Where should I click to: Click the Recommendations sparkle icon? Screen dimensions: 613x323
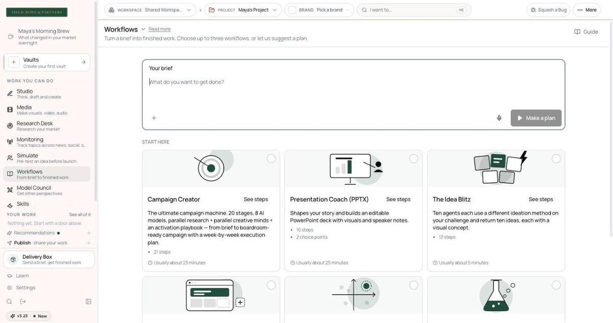[x=10, y=233]
